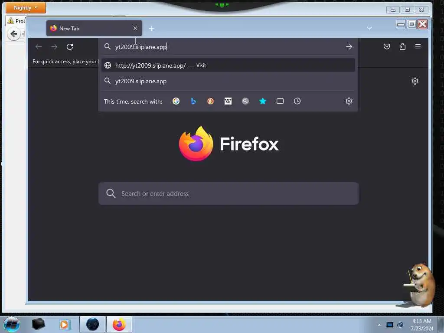
Task: Click the monitor icon in system tray
Action: 390,325
